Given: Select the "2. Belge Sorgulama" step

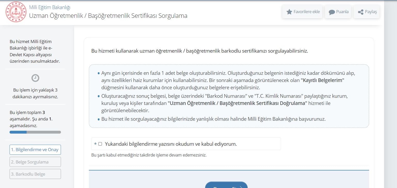Looking at the screenshot, I should [35, 162].
